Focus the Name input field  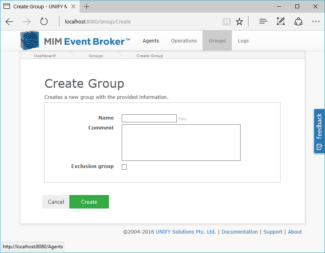coord(149,118)
